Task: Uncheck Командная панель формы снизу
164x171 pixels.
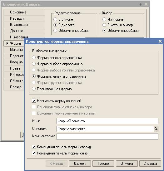Action: pos(34,153)
